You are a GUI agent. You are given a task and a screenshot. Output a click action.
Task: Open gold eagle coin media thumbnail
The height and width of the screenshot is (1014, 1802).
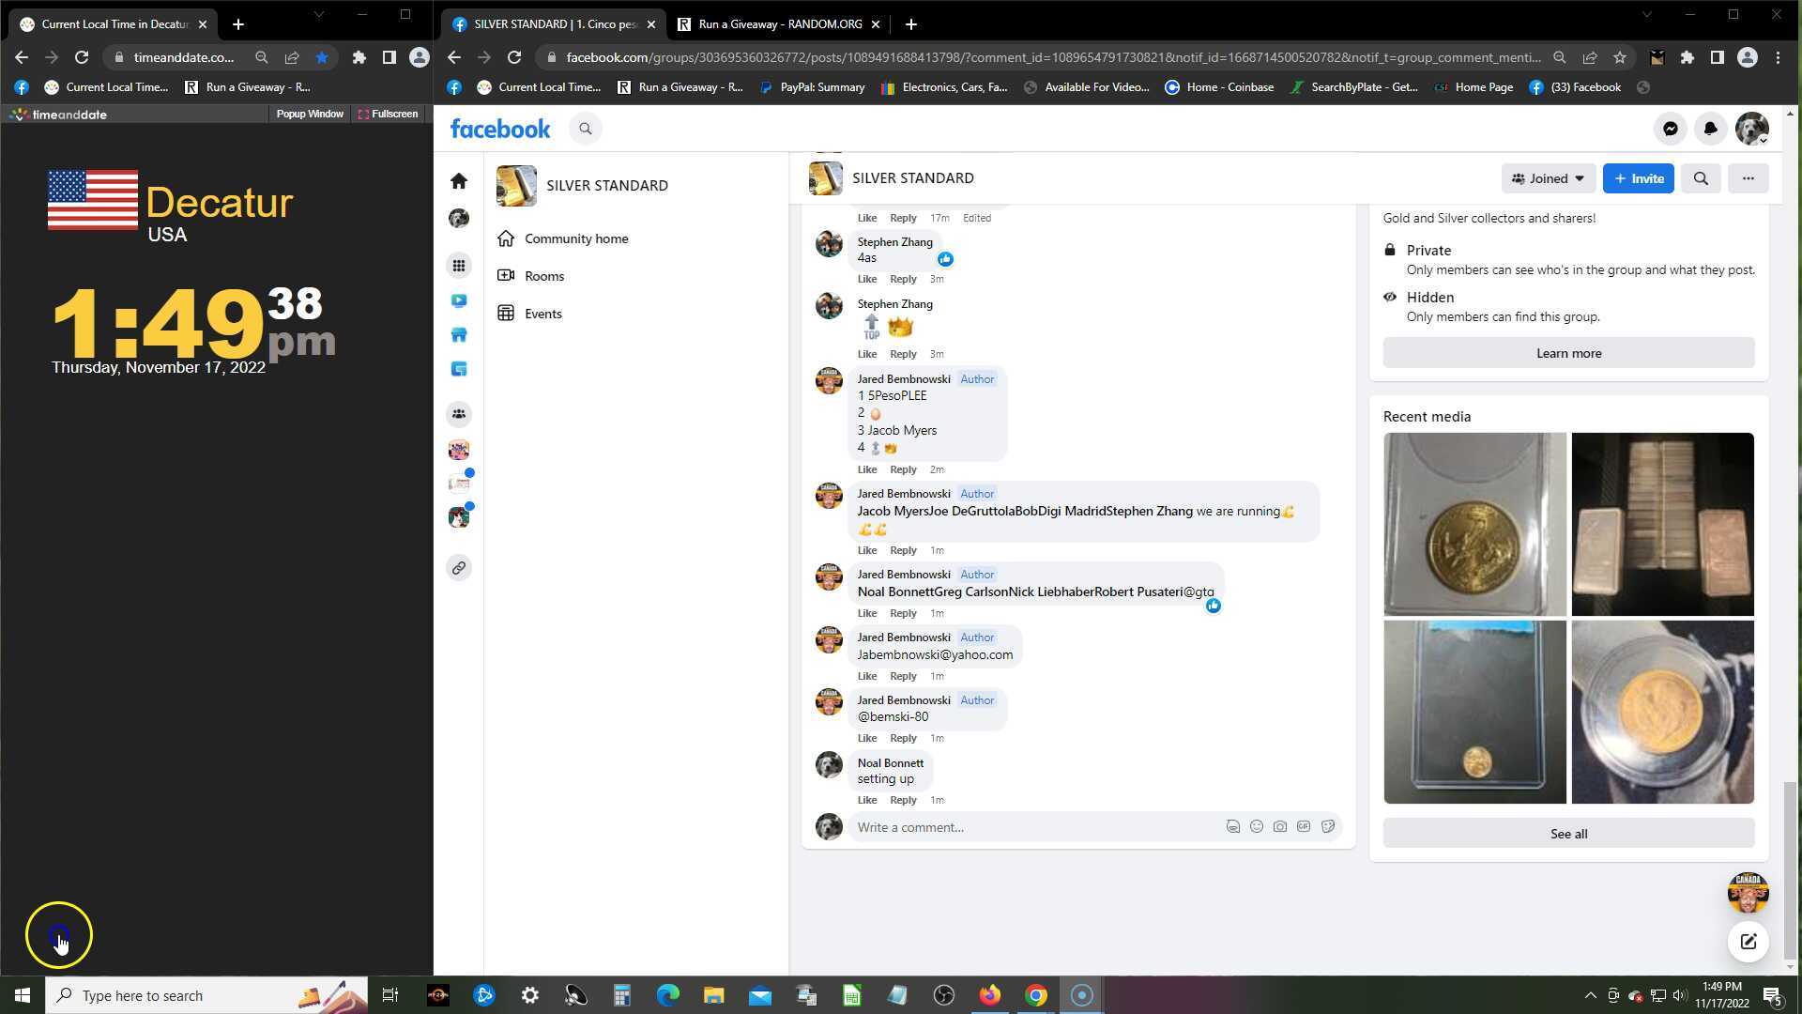1474,524
